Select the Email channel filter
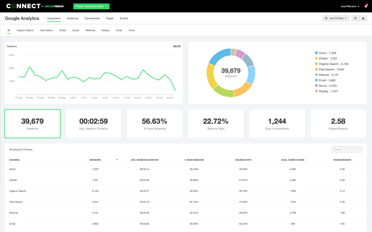The height and width of the screenshot is (232, 372). coord(119,30)
